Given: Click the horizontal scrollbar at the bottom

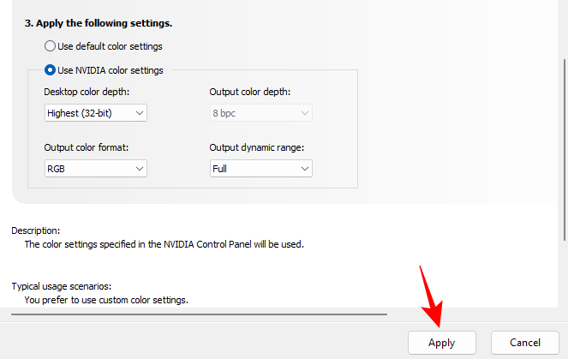Looking at the screenshot, I should [197, 314].
